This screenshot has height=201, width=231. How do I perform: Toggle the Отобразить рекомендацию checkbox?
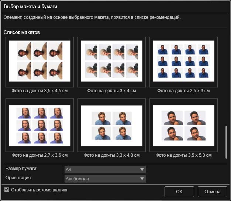pyautogui.click(x=7, y=189)
